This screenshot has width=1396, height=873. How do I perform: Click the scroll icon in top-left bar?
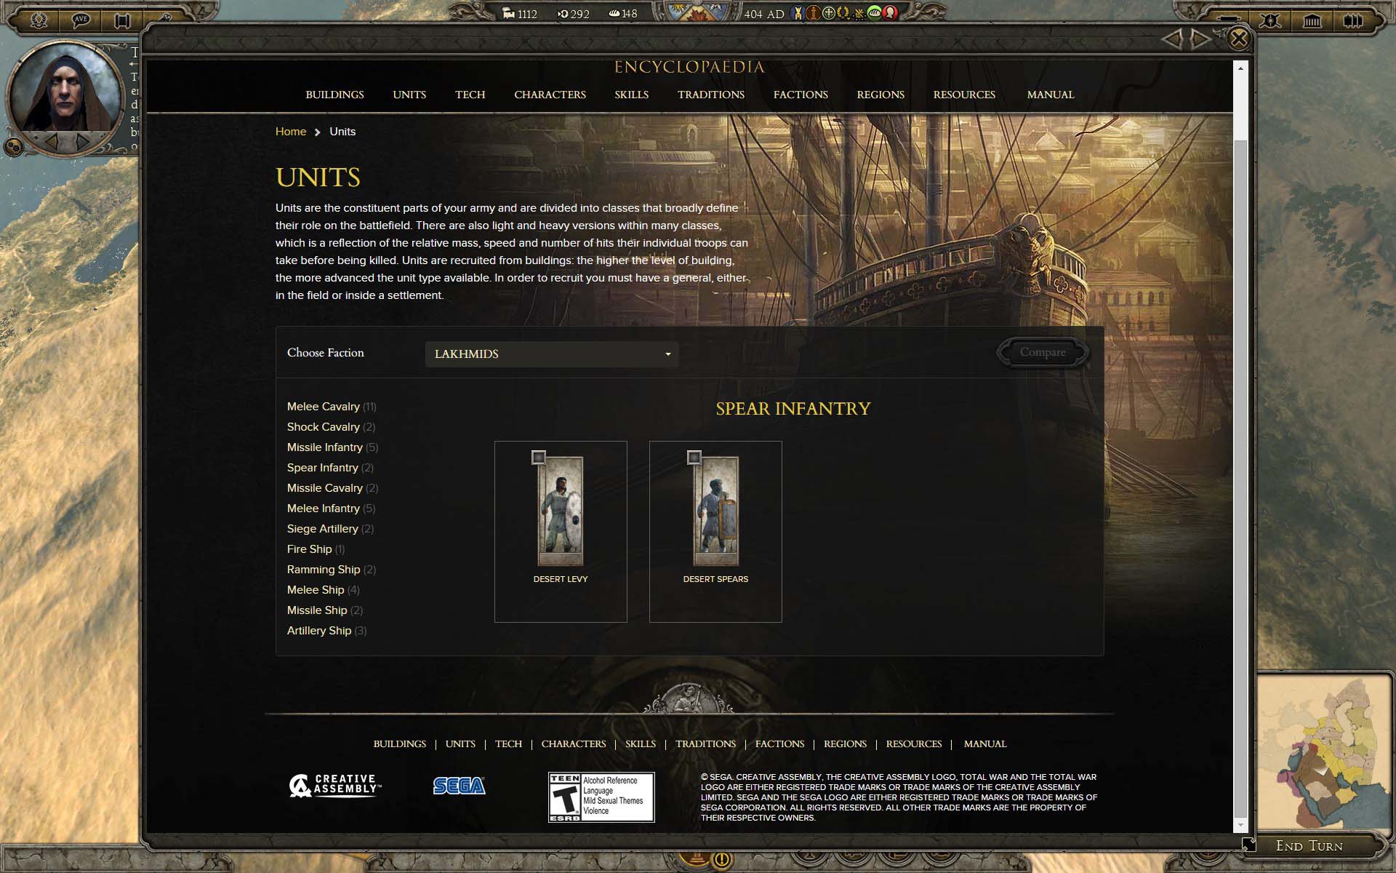pos(123,20)
